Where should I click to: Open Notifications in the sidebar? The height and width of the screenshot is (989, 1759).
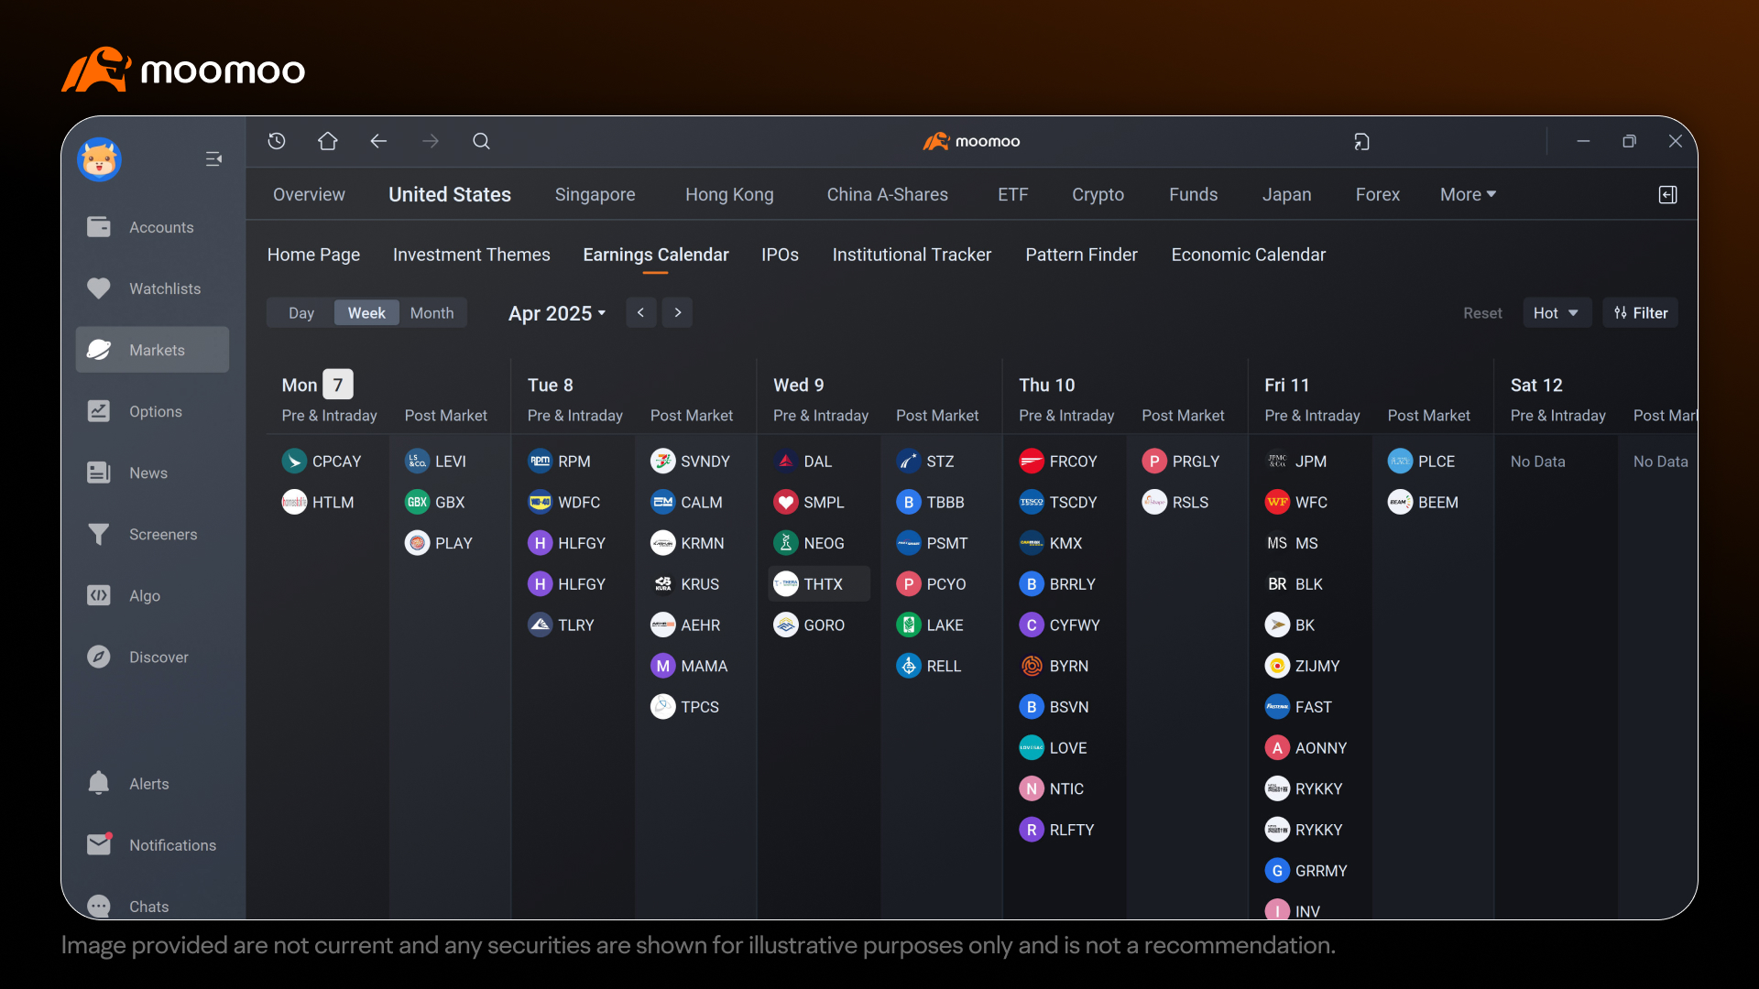click(x=152, y=844)
